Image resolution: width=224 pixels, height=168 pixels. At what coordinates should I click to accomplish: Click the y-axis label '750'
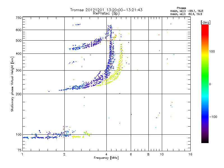point(18,18)
